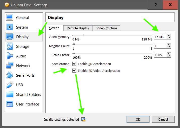Click the Video Memory label

point(59,37)
